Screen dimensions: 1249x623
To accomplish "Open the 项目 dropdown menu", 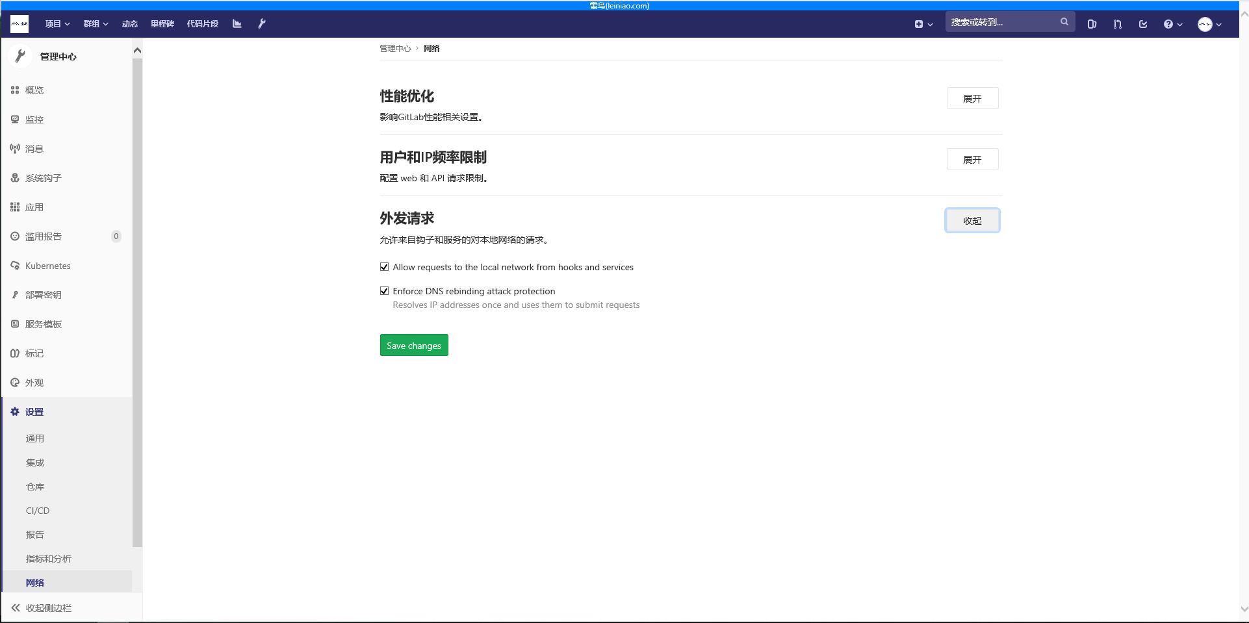I will pos(57,23).
